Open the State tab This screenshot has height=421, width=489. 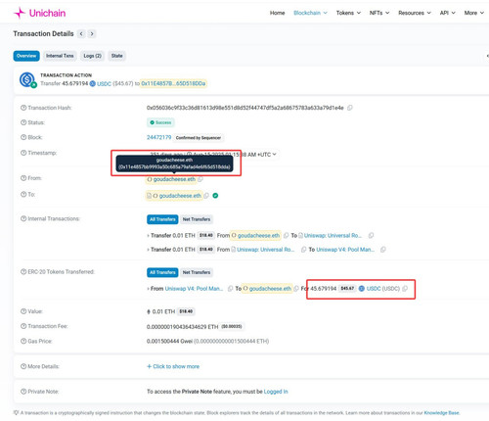click(116, 56)
